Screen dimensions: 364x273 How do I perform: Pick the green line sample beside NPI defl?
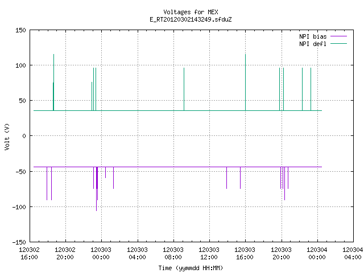(x=338, y=44)
